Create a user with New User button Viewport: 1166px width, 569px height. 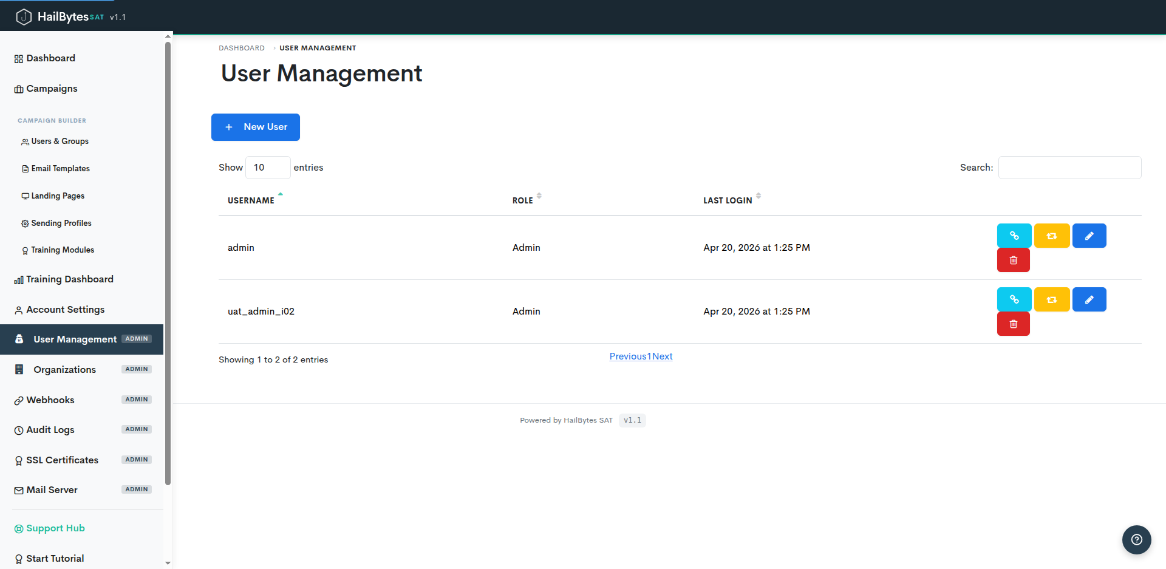[x=256, y=127]
